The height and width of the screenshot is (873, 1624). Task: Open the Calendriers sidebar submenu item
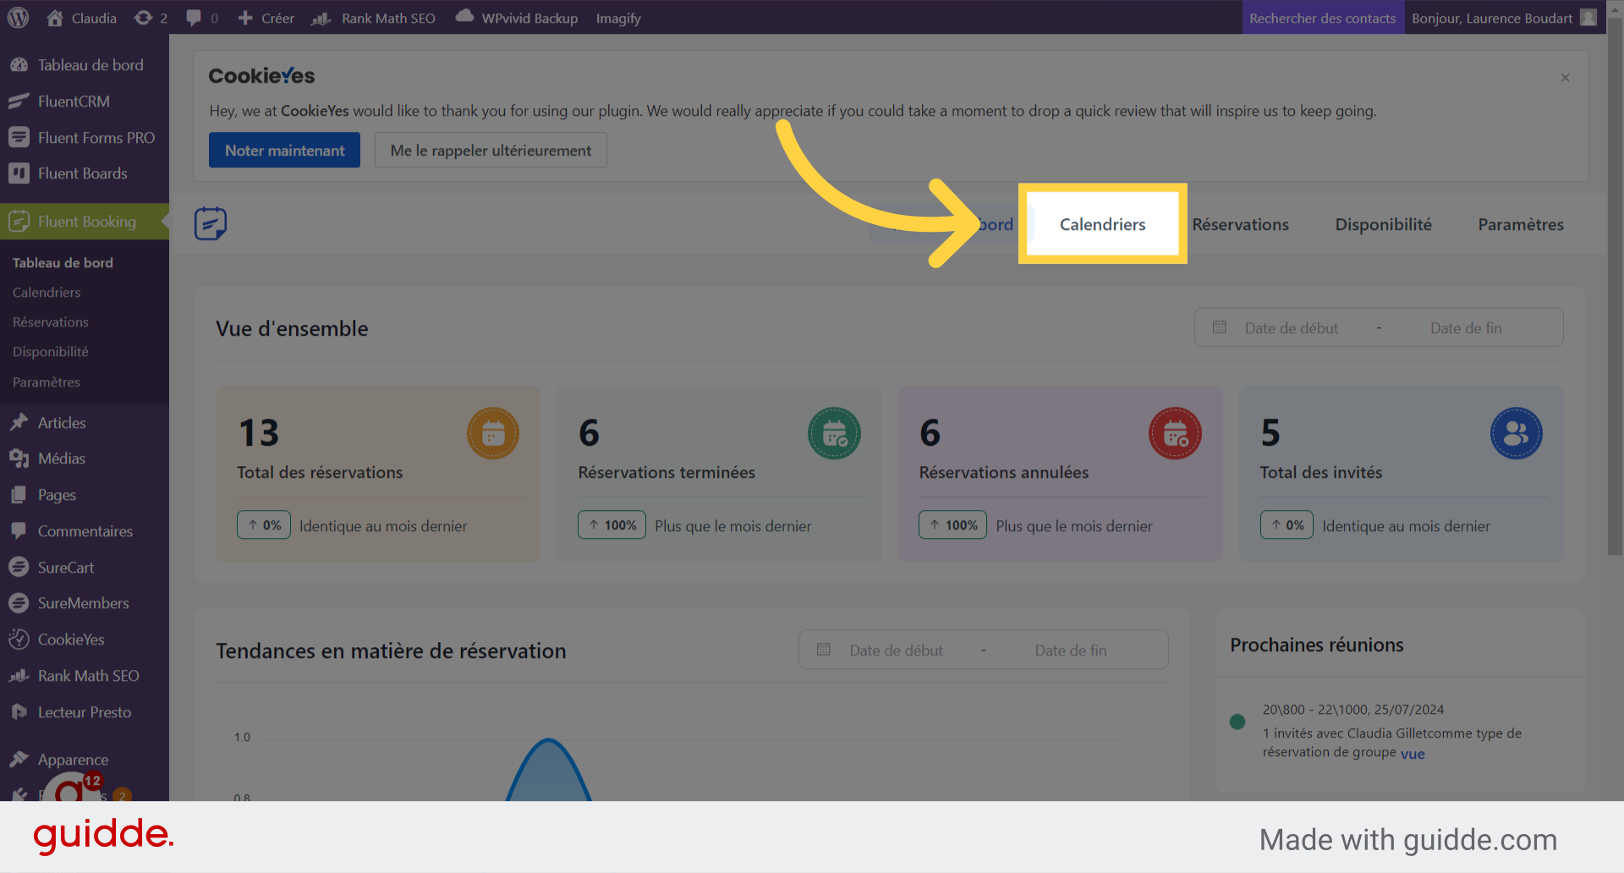(x=47, y=293)
